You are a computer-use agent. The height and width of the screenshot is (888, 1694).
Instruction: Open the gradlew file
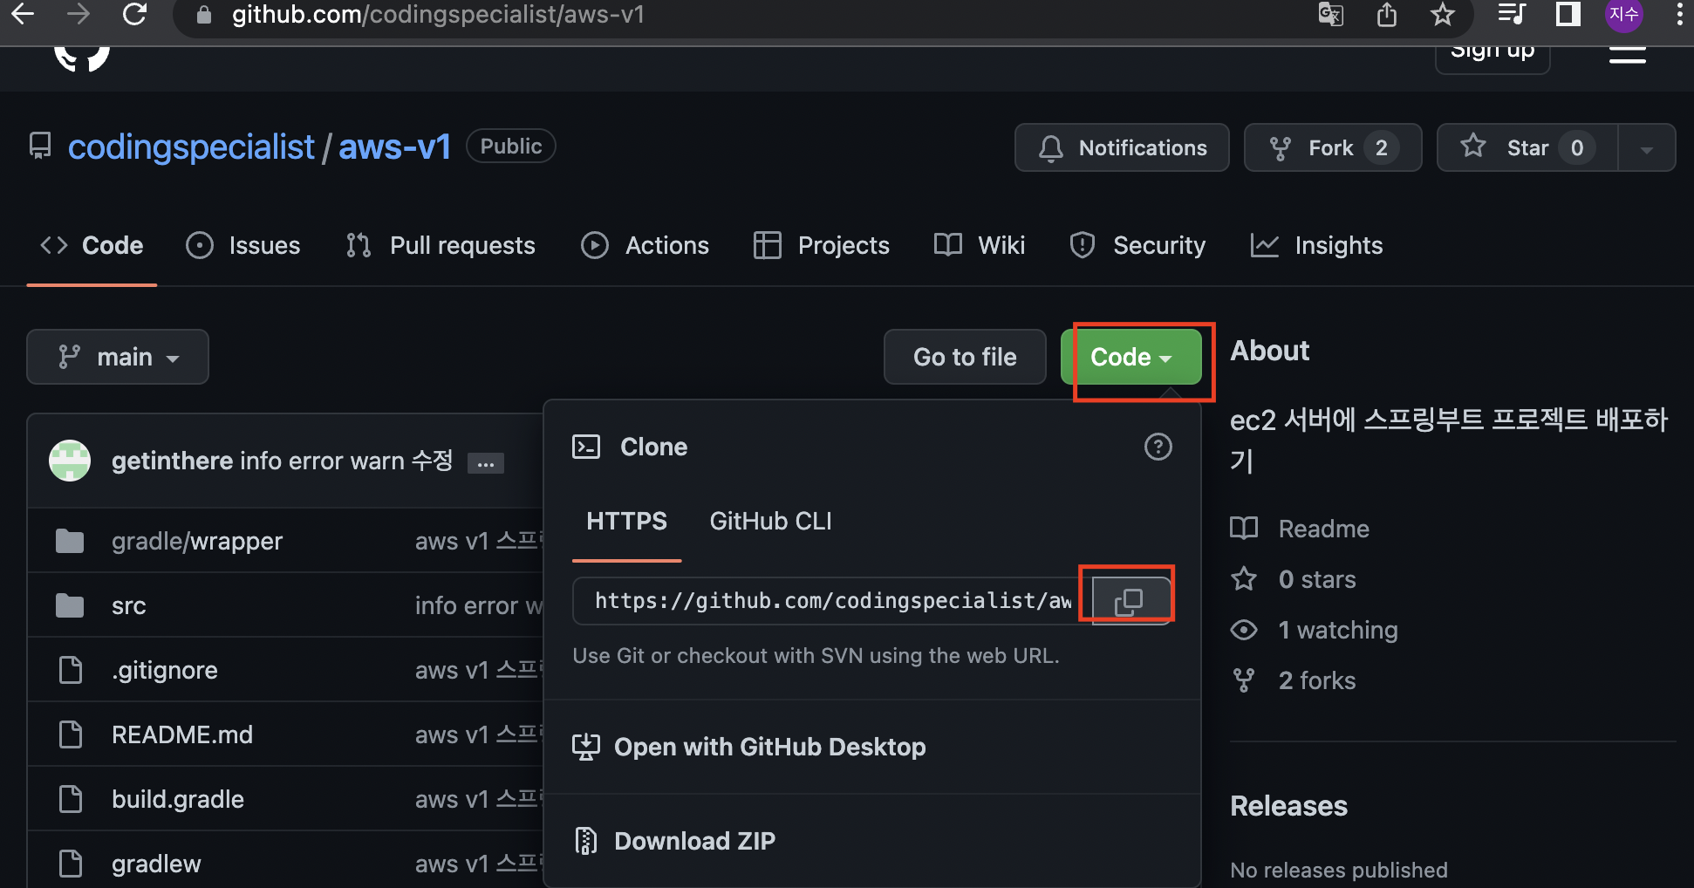coord(156,864)
